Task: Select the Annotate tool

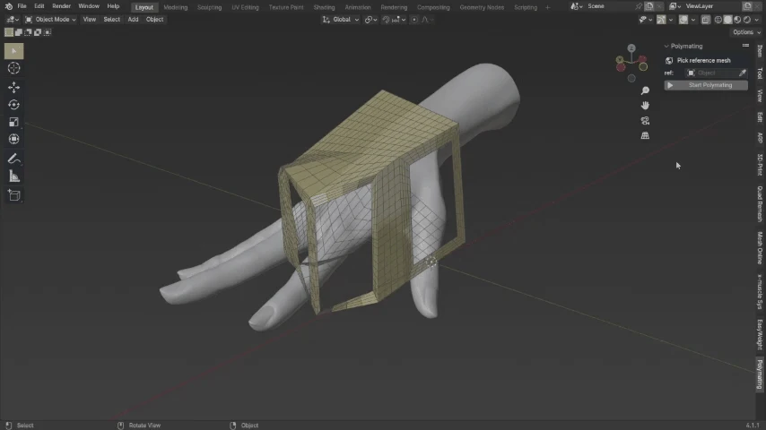Action: tap(13, 159)
